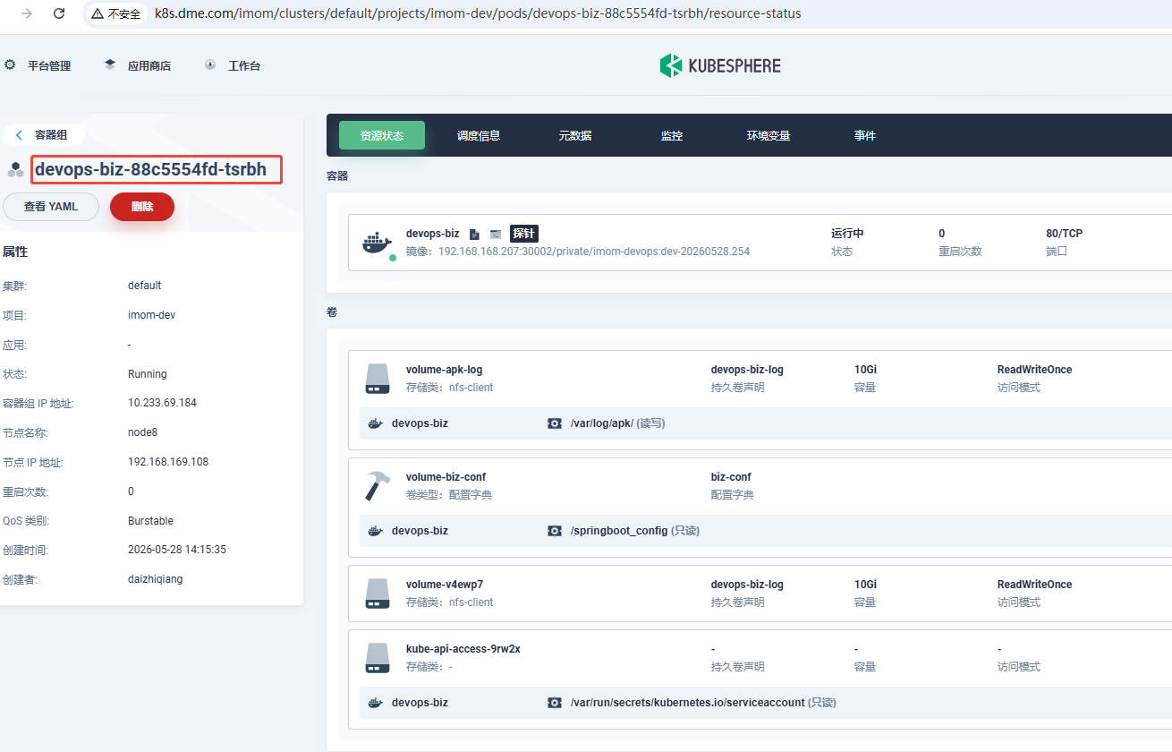Screen dimensions: 1172x752
Task: Click the 工作台 clock icon
Action: [210, 64]
